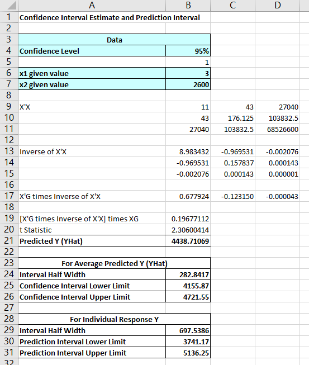This screenshot has height=365, width=309.
Task: Select column C header
Action: point(232,6)
